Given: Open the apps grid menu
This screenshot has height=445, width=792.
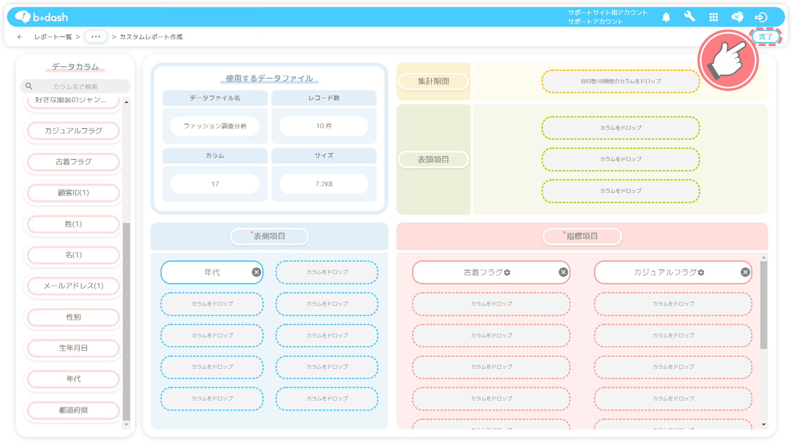Looking at the screenshot, I should 713,17.
